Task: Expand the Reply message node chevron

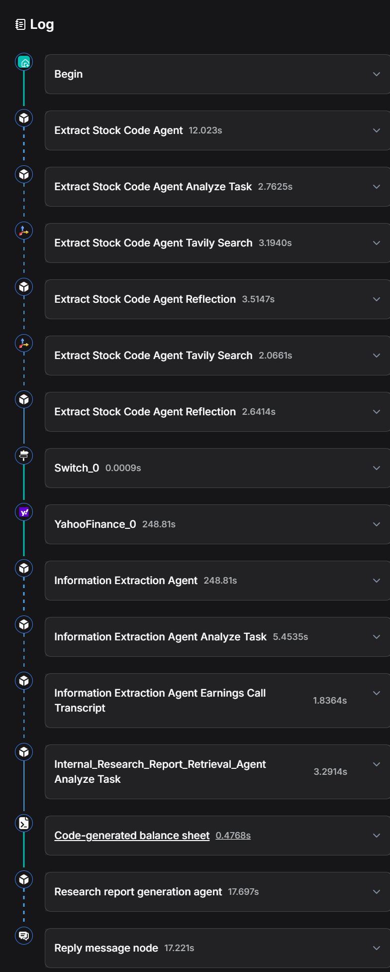Action: point(377,948)
